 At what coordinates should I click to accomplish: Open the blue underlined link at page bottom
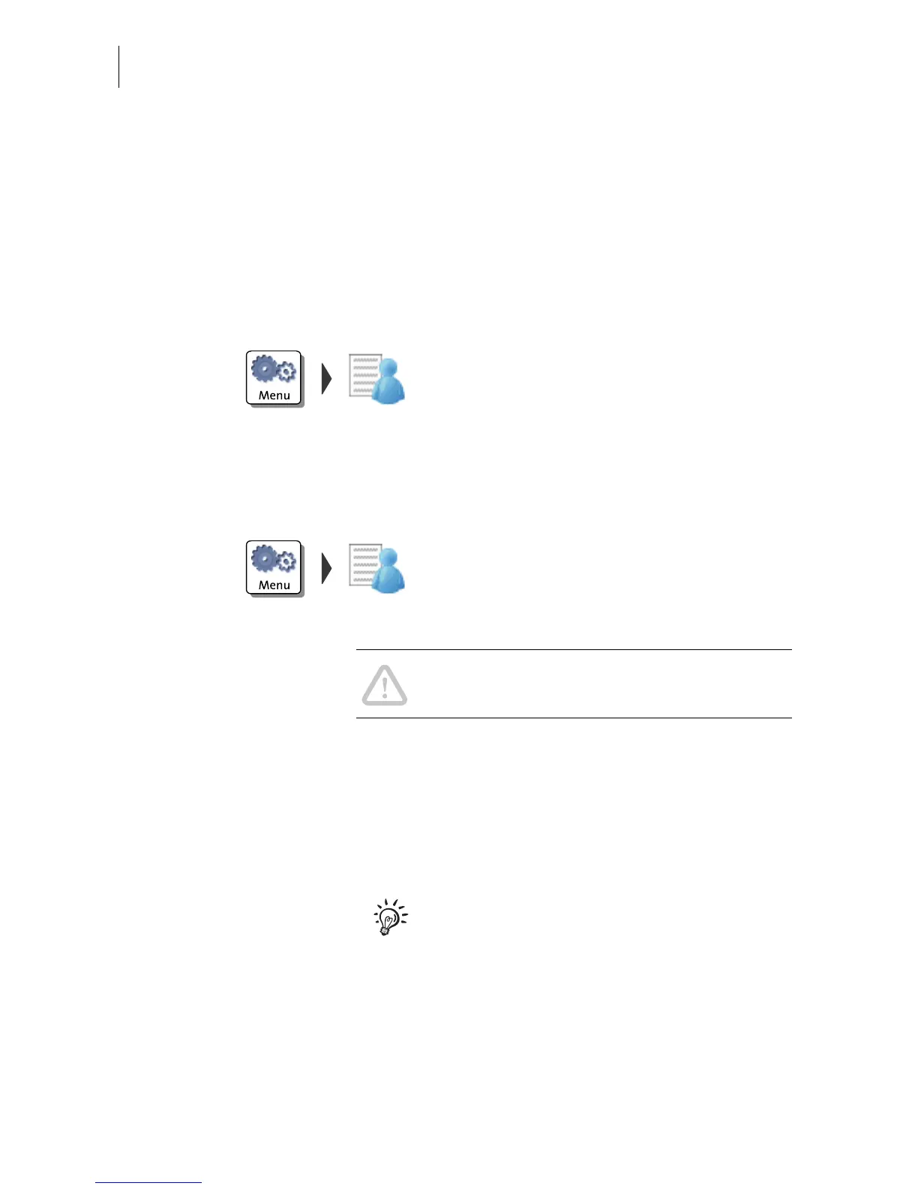[x=148, y=1182]
